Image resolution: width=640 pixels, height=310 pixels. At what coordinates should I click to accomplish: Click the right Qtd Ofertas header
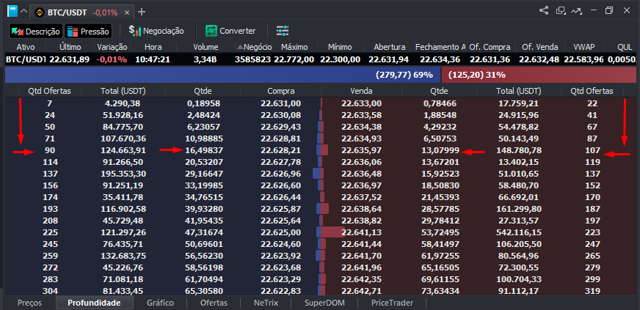coord(592,91)
